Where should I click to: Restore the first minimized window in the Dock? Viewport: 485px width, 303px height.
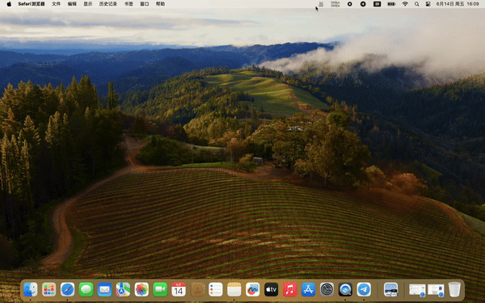coord(417,290)
